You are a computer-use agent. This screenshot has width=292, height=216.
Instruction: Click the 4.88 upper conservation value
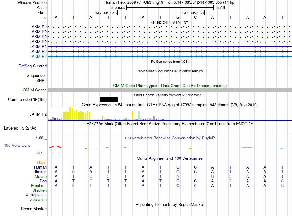click(40, 138)
